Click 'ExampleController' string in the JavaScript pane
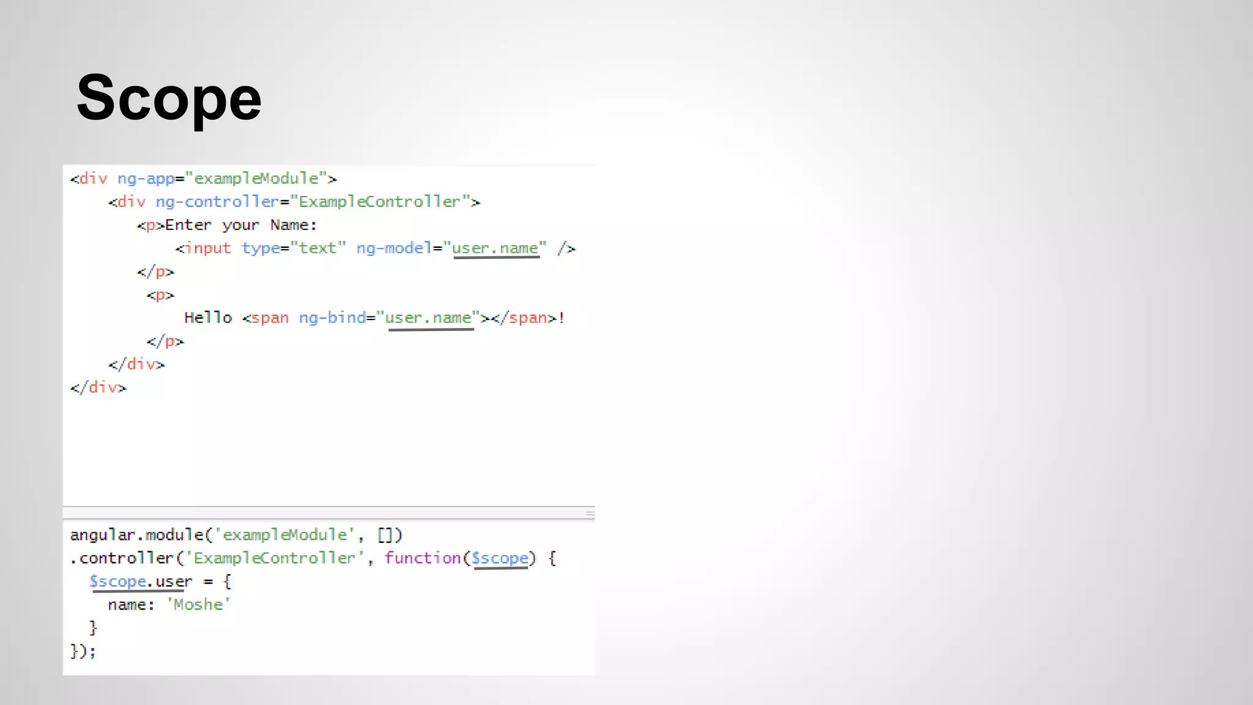 (274, 559)
